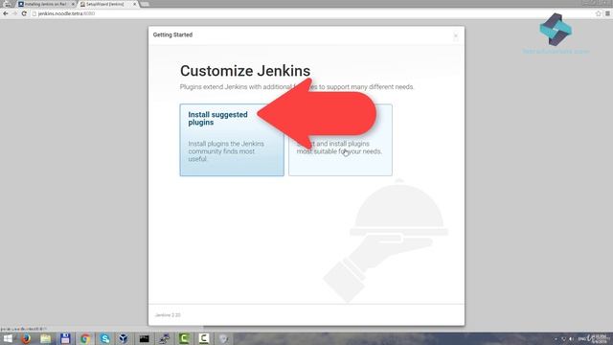Reload the Jenkins page
Viewport: 613px width, 345px height.
(24, 13)
